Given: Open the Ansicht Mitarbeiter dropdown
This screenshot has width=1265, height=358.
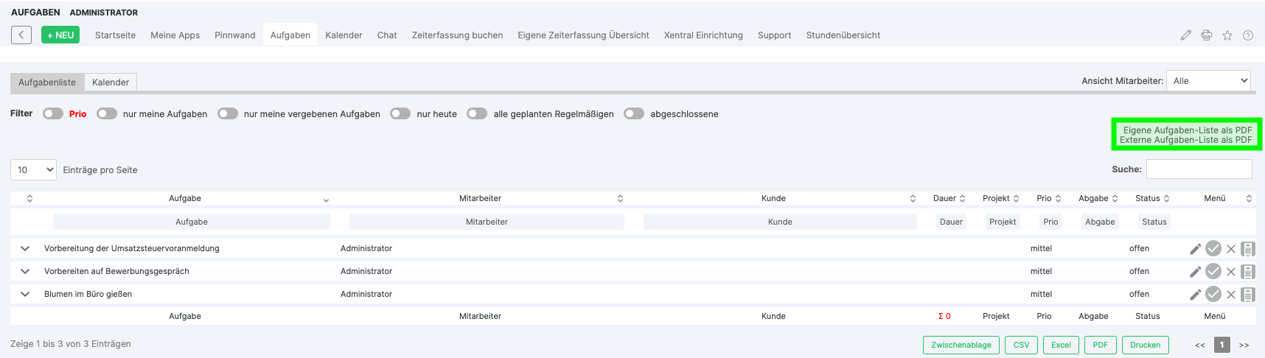Looking at the screenshot, I should tap(1209, 81).
